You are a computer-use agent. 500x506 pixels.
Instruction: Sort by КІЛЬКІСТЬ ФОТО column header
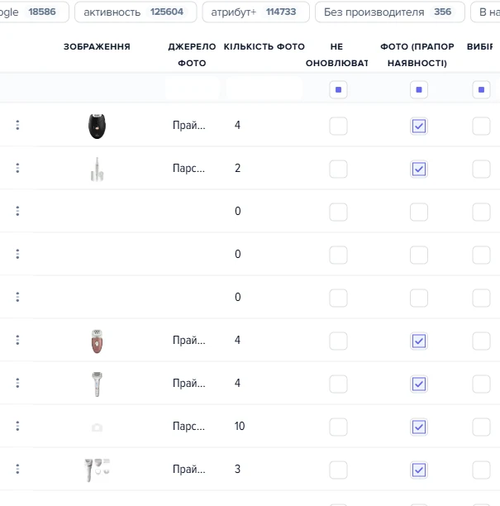[x=264, y=47]
